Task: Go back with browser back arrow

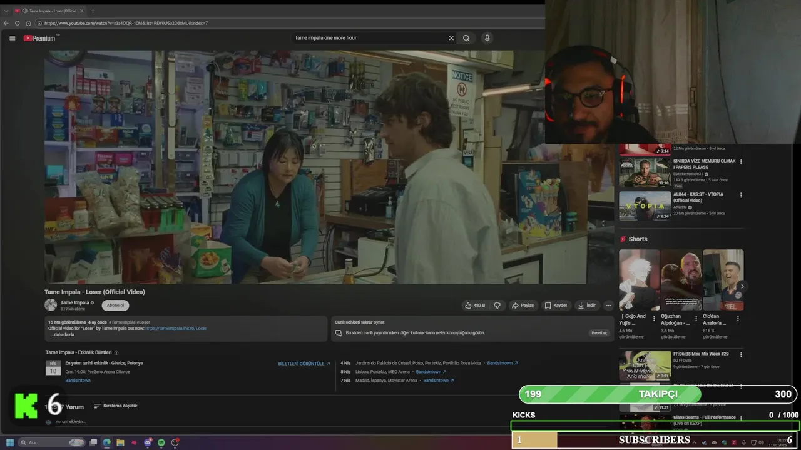Action: pyautogui.click(x=6, y=23)
